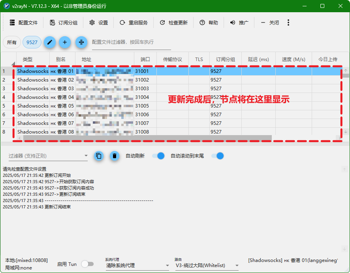This screenshot has height=273, width=350.
Task: Open the three-dot overflow menu
Action: [x=288, y=22]
